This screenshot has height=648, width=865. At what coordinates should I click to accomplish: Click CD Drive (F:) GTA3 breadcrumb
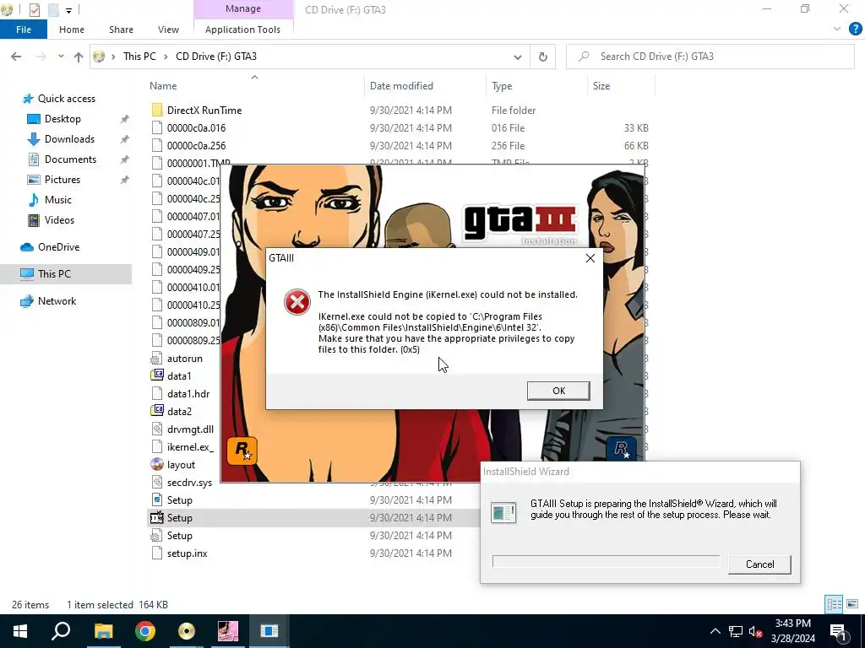[216, 57]
